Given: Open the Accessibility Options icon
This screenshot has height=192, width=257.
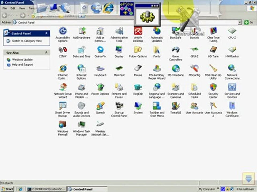Looking at the screenshot, I should click(x=63, y=35).
